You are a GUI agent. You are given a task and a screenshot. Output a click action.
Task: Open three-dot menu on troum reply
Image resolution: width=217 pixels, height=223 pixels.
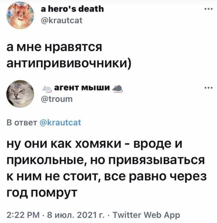[x=208, y=88]
